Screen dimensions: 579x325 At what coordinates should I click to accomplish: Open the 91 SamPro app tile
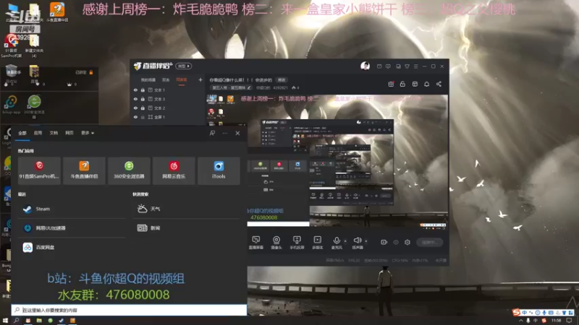pyautogui.click(x=39, y=170)
